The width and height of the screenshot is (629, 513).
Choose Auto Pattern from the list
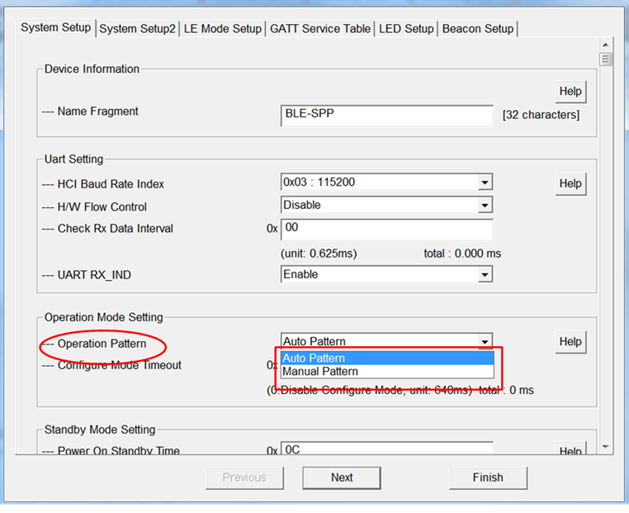point(386,359)
